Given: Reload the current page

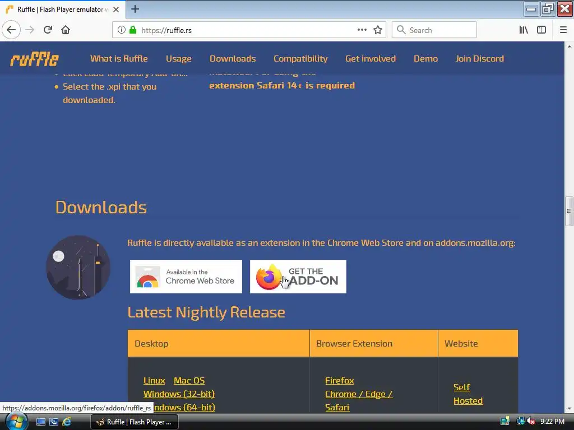Looking at the screenshot, I should (x=48, y=30).
